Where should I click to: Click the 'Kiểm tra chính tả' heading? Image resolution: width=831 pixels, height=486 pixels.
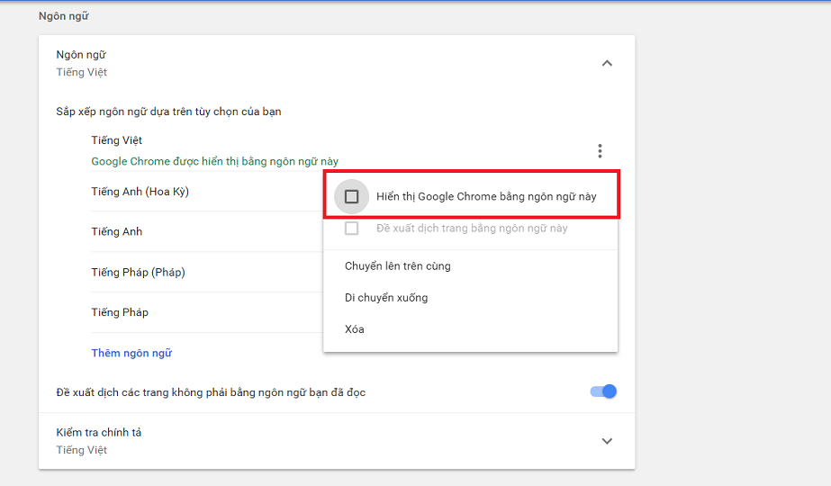[98, 433]
